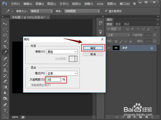Select the Eyedropper tool in the toolbox

(5, 52)
